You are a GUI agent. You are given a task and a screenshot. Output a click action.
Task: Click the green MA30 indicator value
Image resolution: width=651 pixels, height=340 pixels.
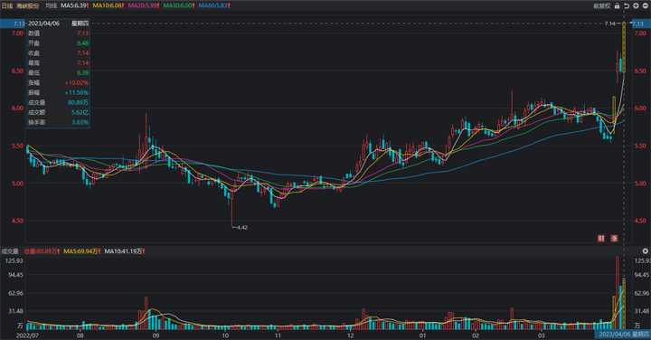click(x=179, y=5)
